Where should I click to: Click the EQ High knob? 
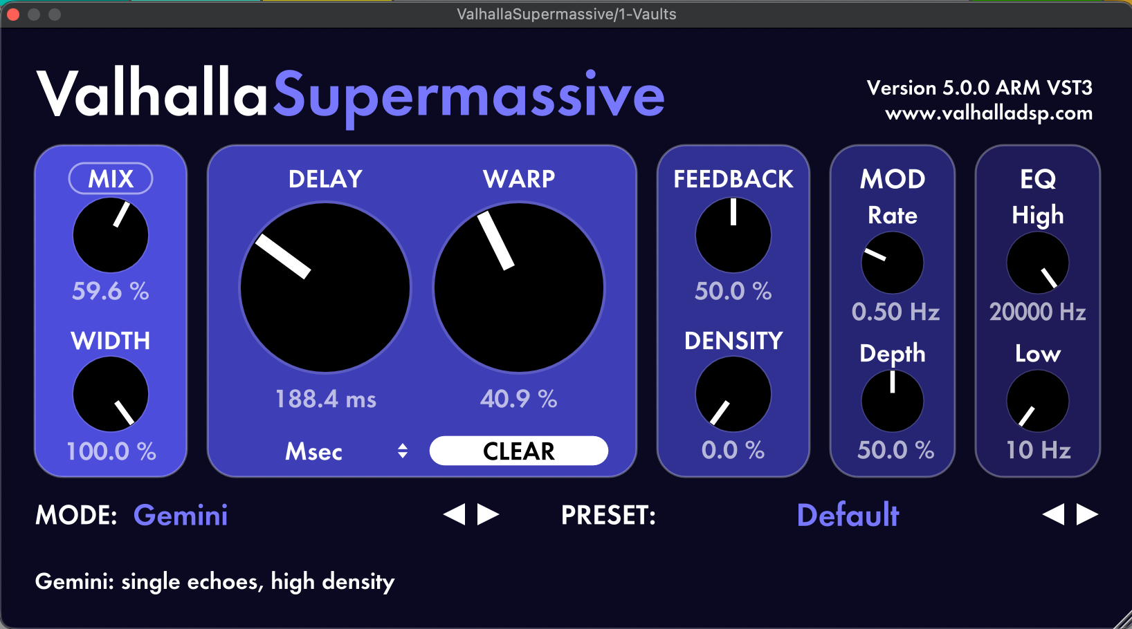pos(1038,263)
